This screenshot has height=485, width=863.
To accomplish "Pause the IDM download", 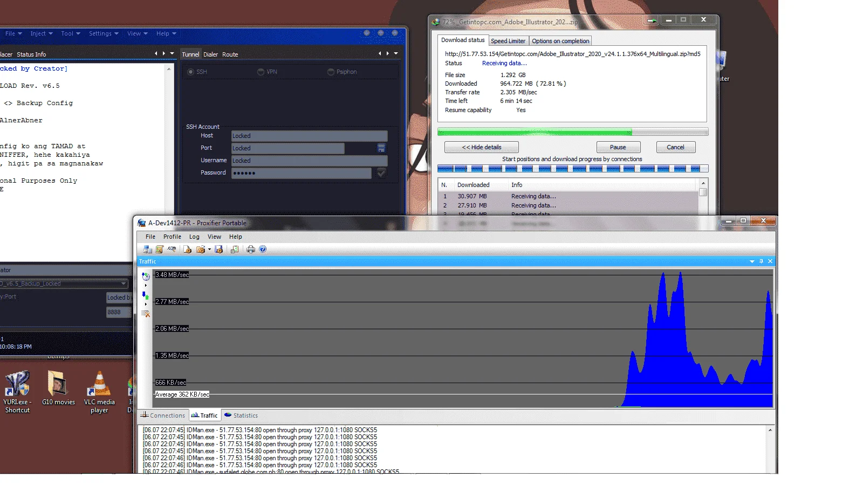I will [x=618, y=147].
